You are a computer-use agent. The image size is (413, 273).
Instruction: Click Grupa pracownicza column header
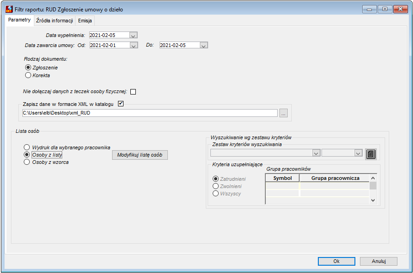[x=335, y=178]
